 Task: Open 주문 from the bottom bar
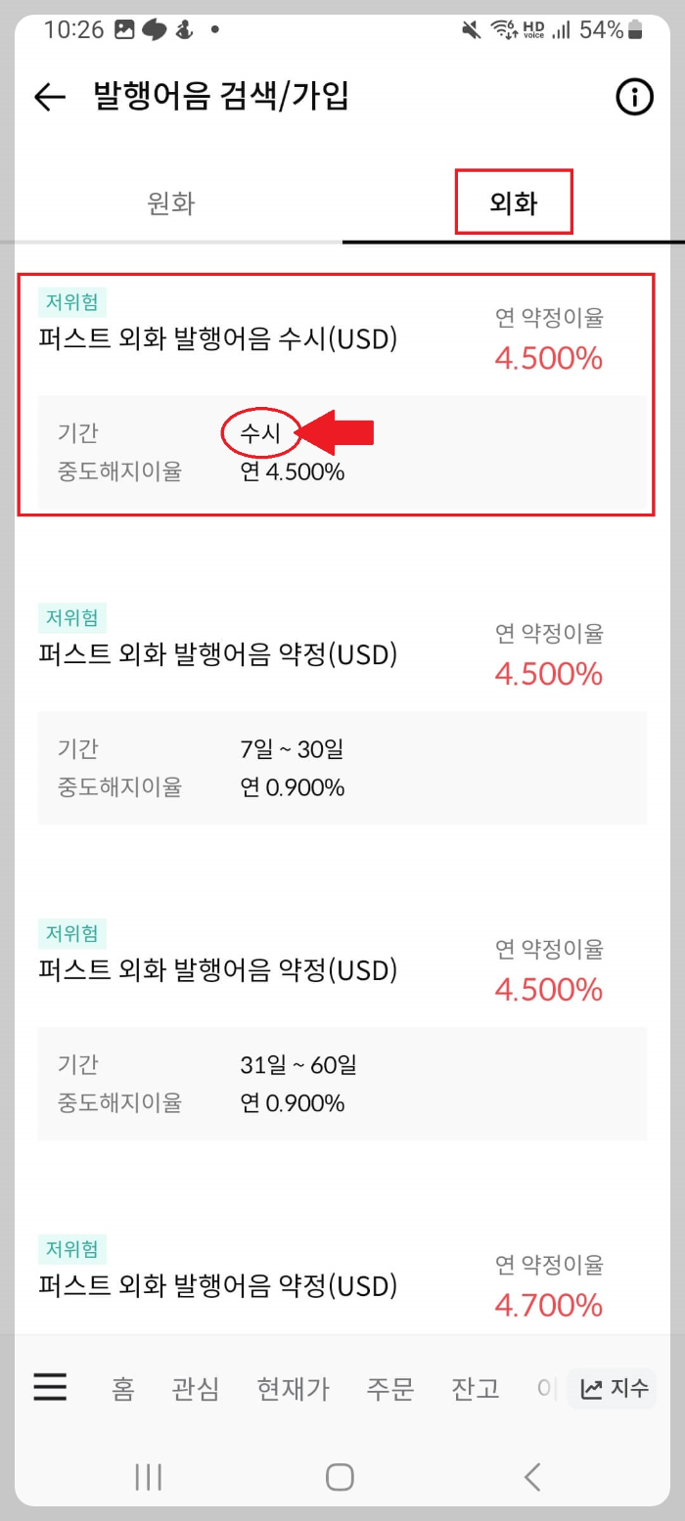click(x=390, y=1388)
